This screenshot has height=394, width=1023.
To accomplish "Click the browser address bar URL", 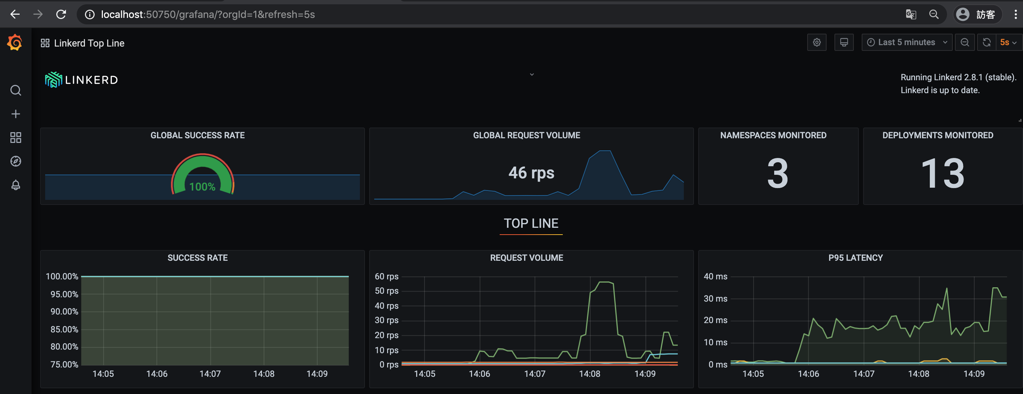I will pos(208,15).
